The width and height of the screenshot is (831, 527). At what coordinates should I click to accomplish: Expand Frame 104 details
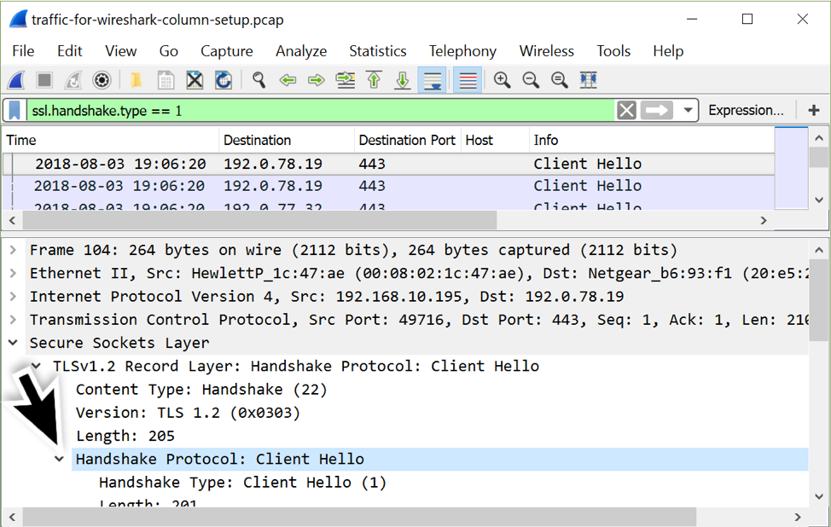[x=14, y=250]
